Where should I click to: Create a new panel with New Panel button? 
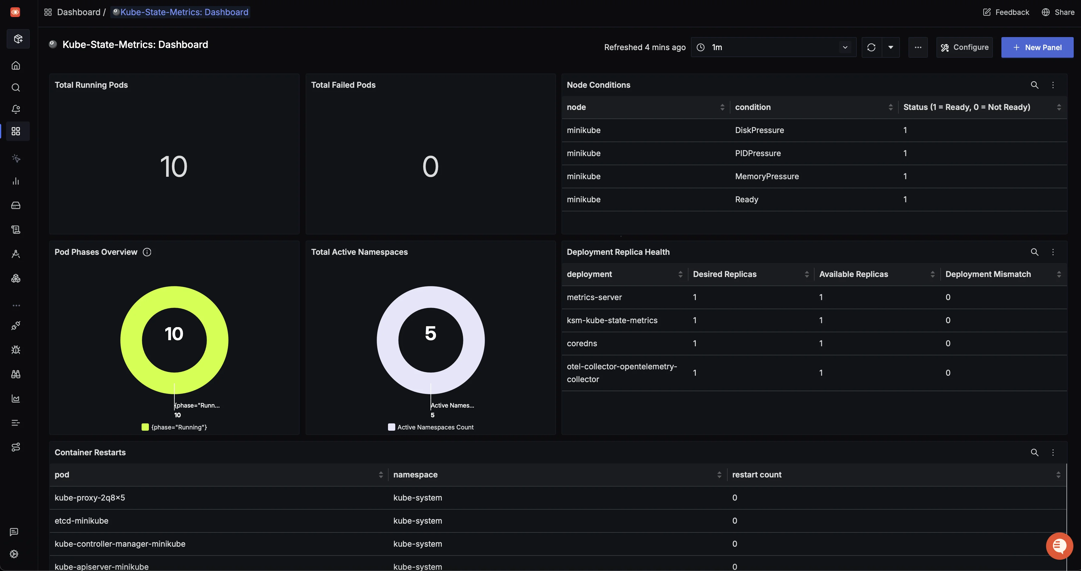coord(1037,47)
